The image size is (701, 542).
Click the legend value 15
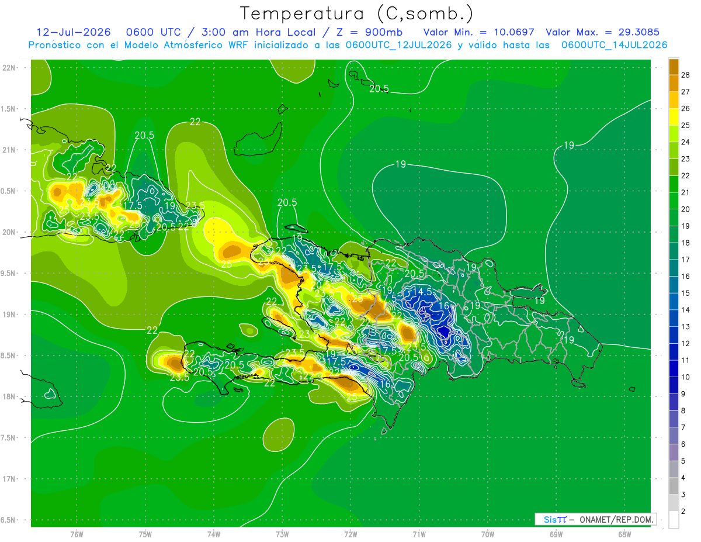pos(685,293)
